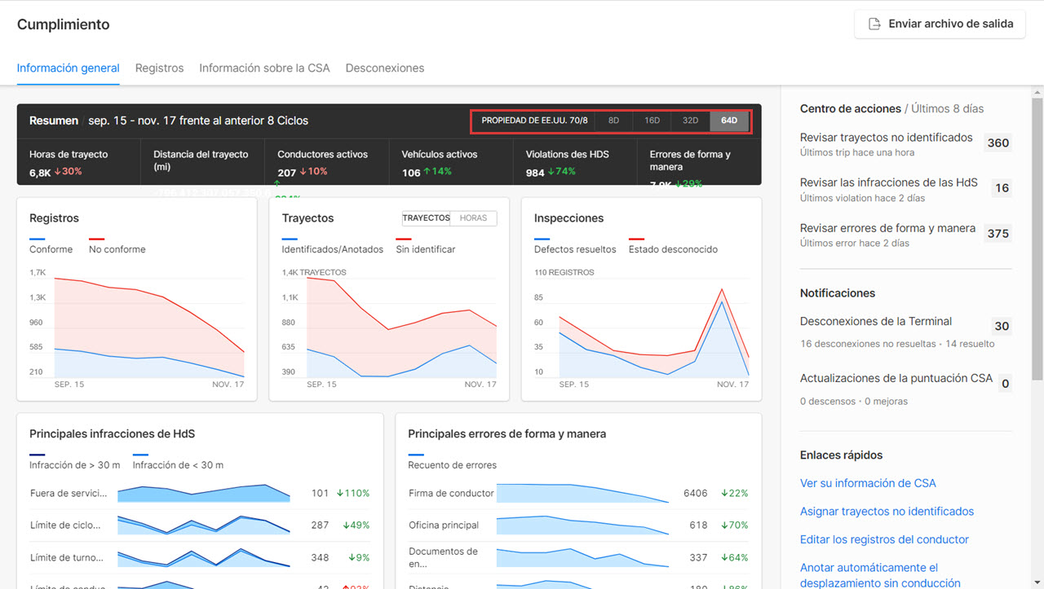Click the Enviar archivo de salida button
The width and height of the screenshot is (1044, 589).
pyautogui.click(x=940, y=24)
